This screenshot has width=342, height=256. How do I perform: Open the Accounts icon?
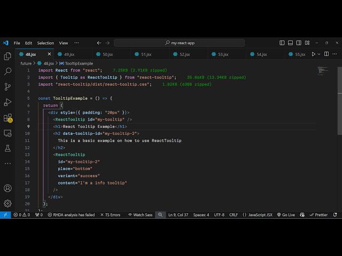[7, 188]
